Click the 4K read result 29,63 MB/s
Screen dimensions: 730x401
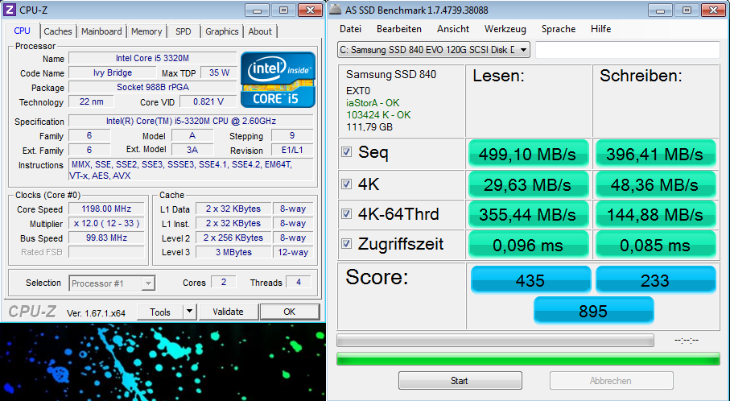pyautogui.click(x=528, y=185)
